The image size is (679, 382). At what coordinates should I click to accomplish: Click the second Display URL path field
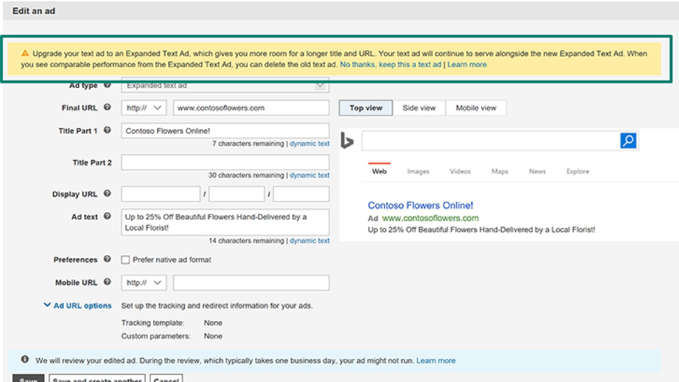tap(237, 194)
